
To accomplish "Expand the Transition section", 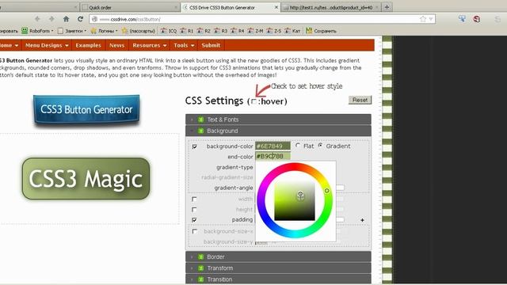I will click(x=278, y=279).
